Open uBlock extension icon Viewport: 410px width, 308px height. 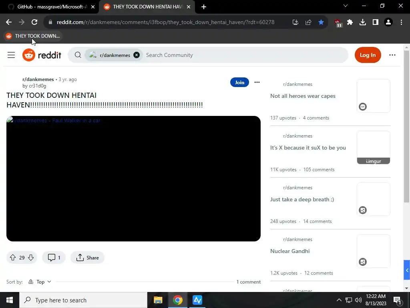338,23
